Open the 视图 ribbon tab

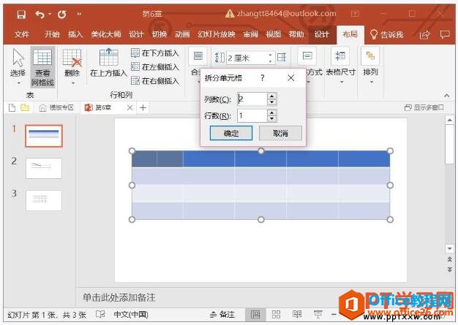pyautogui.click(x=274, y=34)
